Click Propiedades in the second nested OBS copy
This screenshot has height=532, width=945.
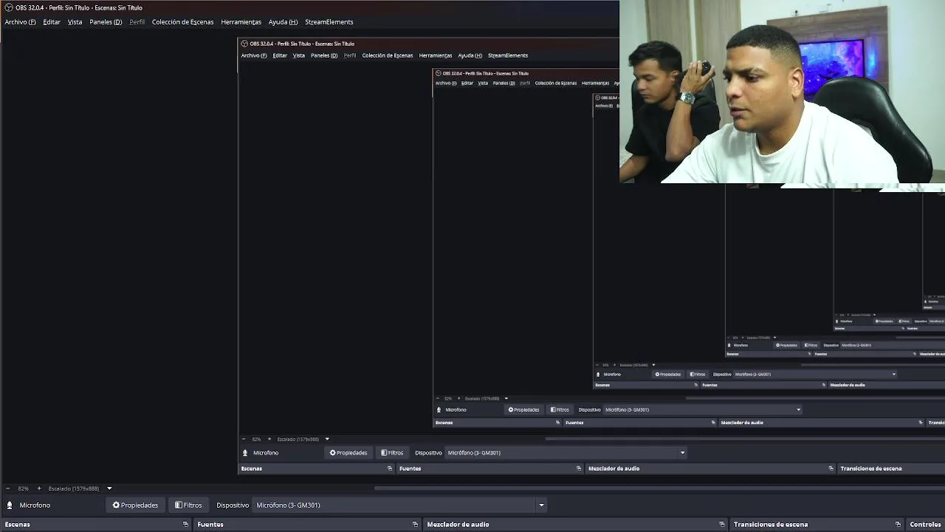click(523, 410)
